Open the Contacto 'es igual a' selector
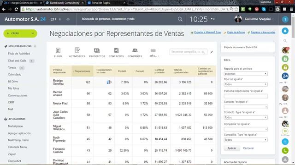This screenshot has width=295, height=165. pyautogui.click(x=246, y=107)
